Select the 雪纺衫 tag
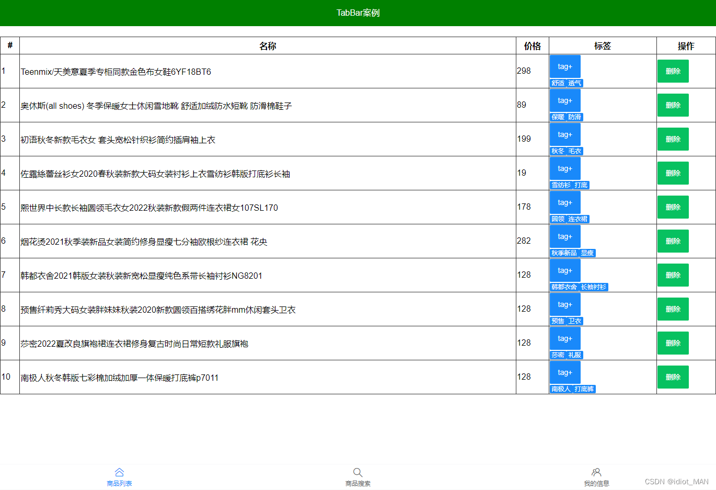Viewport: 716px width, 490px height. (561, 185)
